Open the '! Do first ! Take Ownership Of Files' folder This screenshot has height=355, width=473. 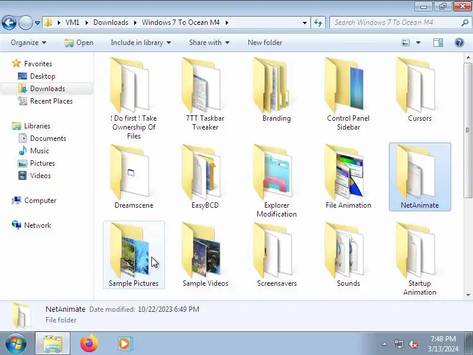coord(134,98)
